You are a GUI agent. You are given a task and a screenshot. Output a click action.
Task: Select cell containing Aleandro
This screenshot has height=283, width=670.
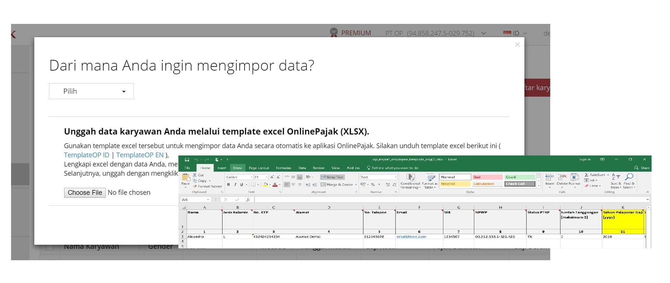(x=205, y=237)
